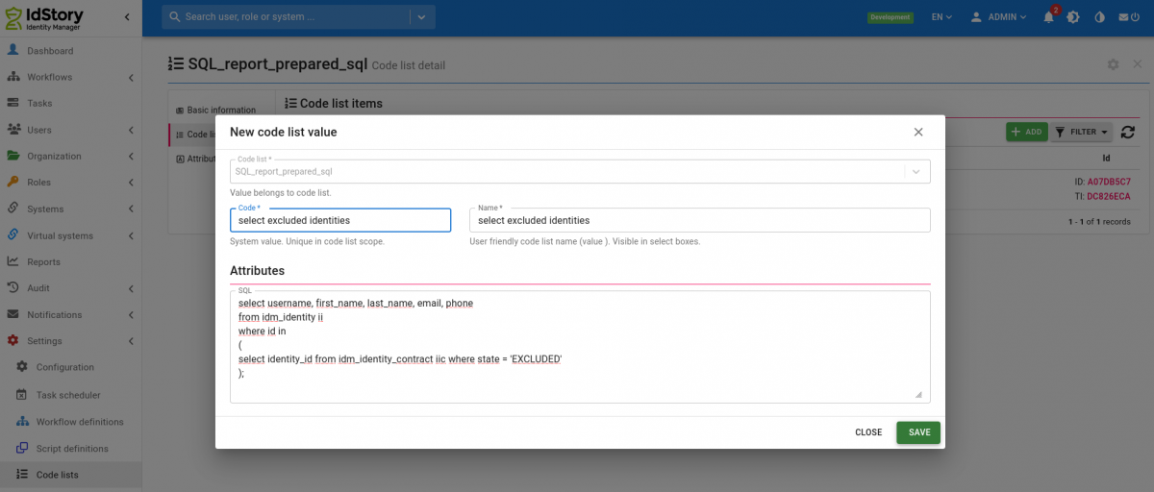Save the new code list value
This screenshot has height=492, width=1154.
[918, 432]
